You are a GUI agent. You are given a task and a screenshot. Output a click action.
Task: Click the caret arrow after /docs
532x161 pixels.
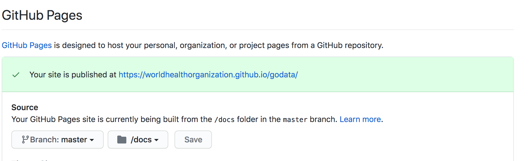point(156,140)
